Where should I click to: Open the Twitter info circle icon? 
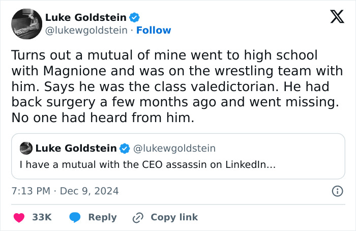(337, 191)
